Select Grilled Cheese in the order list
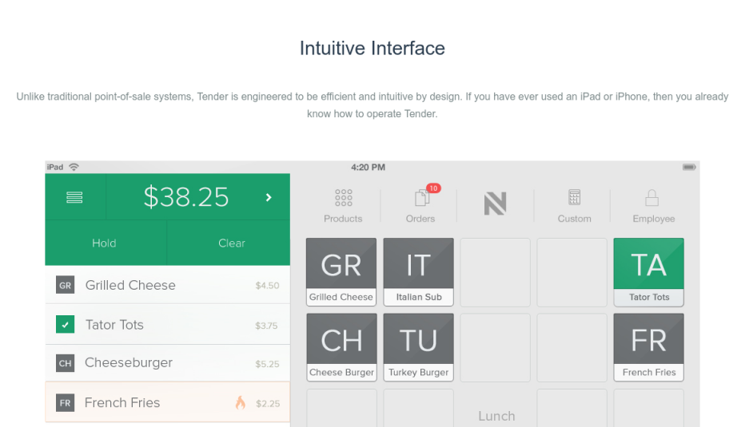This screenshot has width=749, height=427. [130, 285]
